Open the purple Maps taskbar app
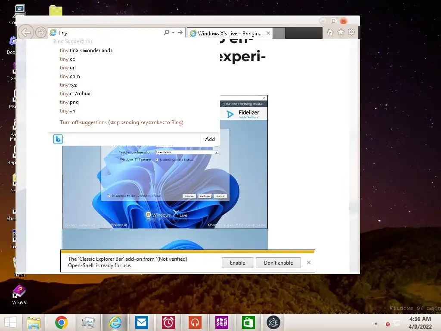This screenshot has width=441, height=331. [x=222, y=322]
